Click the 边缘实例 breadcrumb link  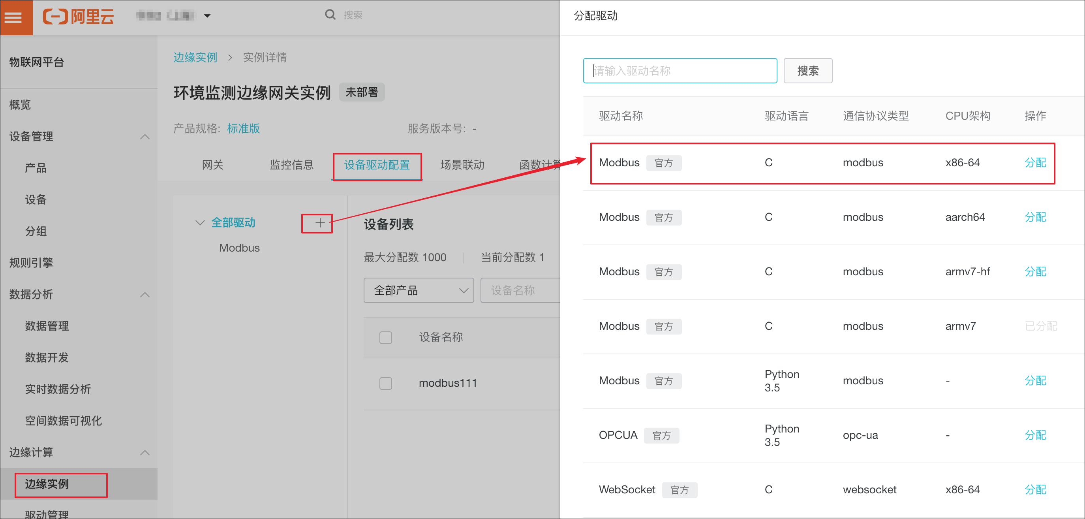click(x=195, y=57)
